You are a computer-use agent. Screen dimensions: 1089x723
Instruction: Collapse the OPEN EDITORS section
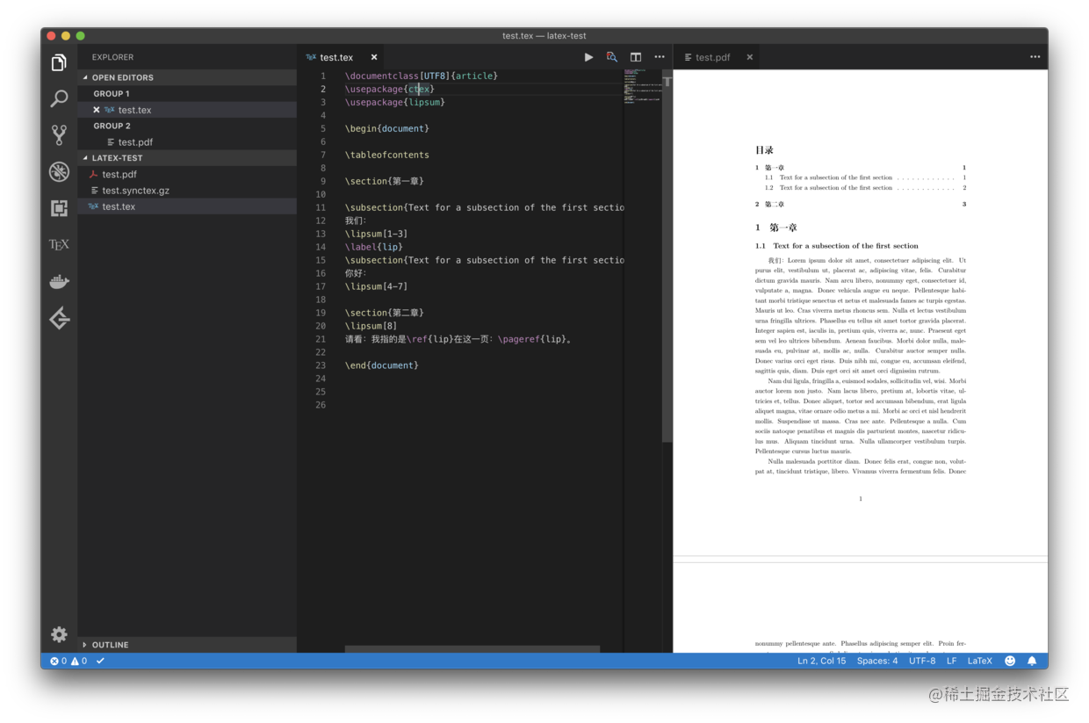coord(187,77)
